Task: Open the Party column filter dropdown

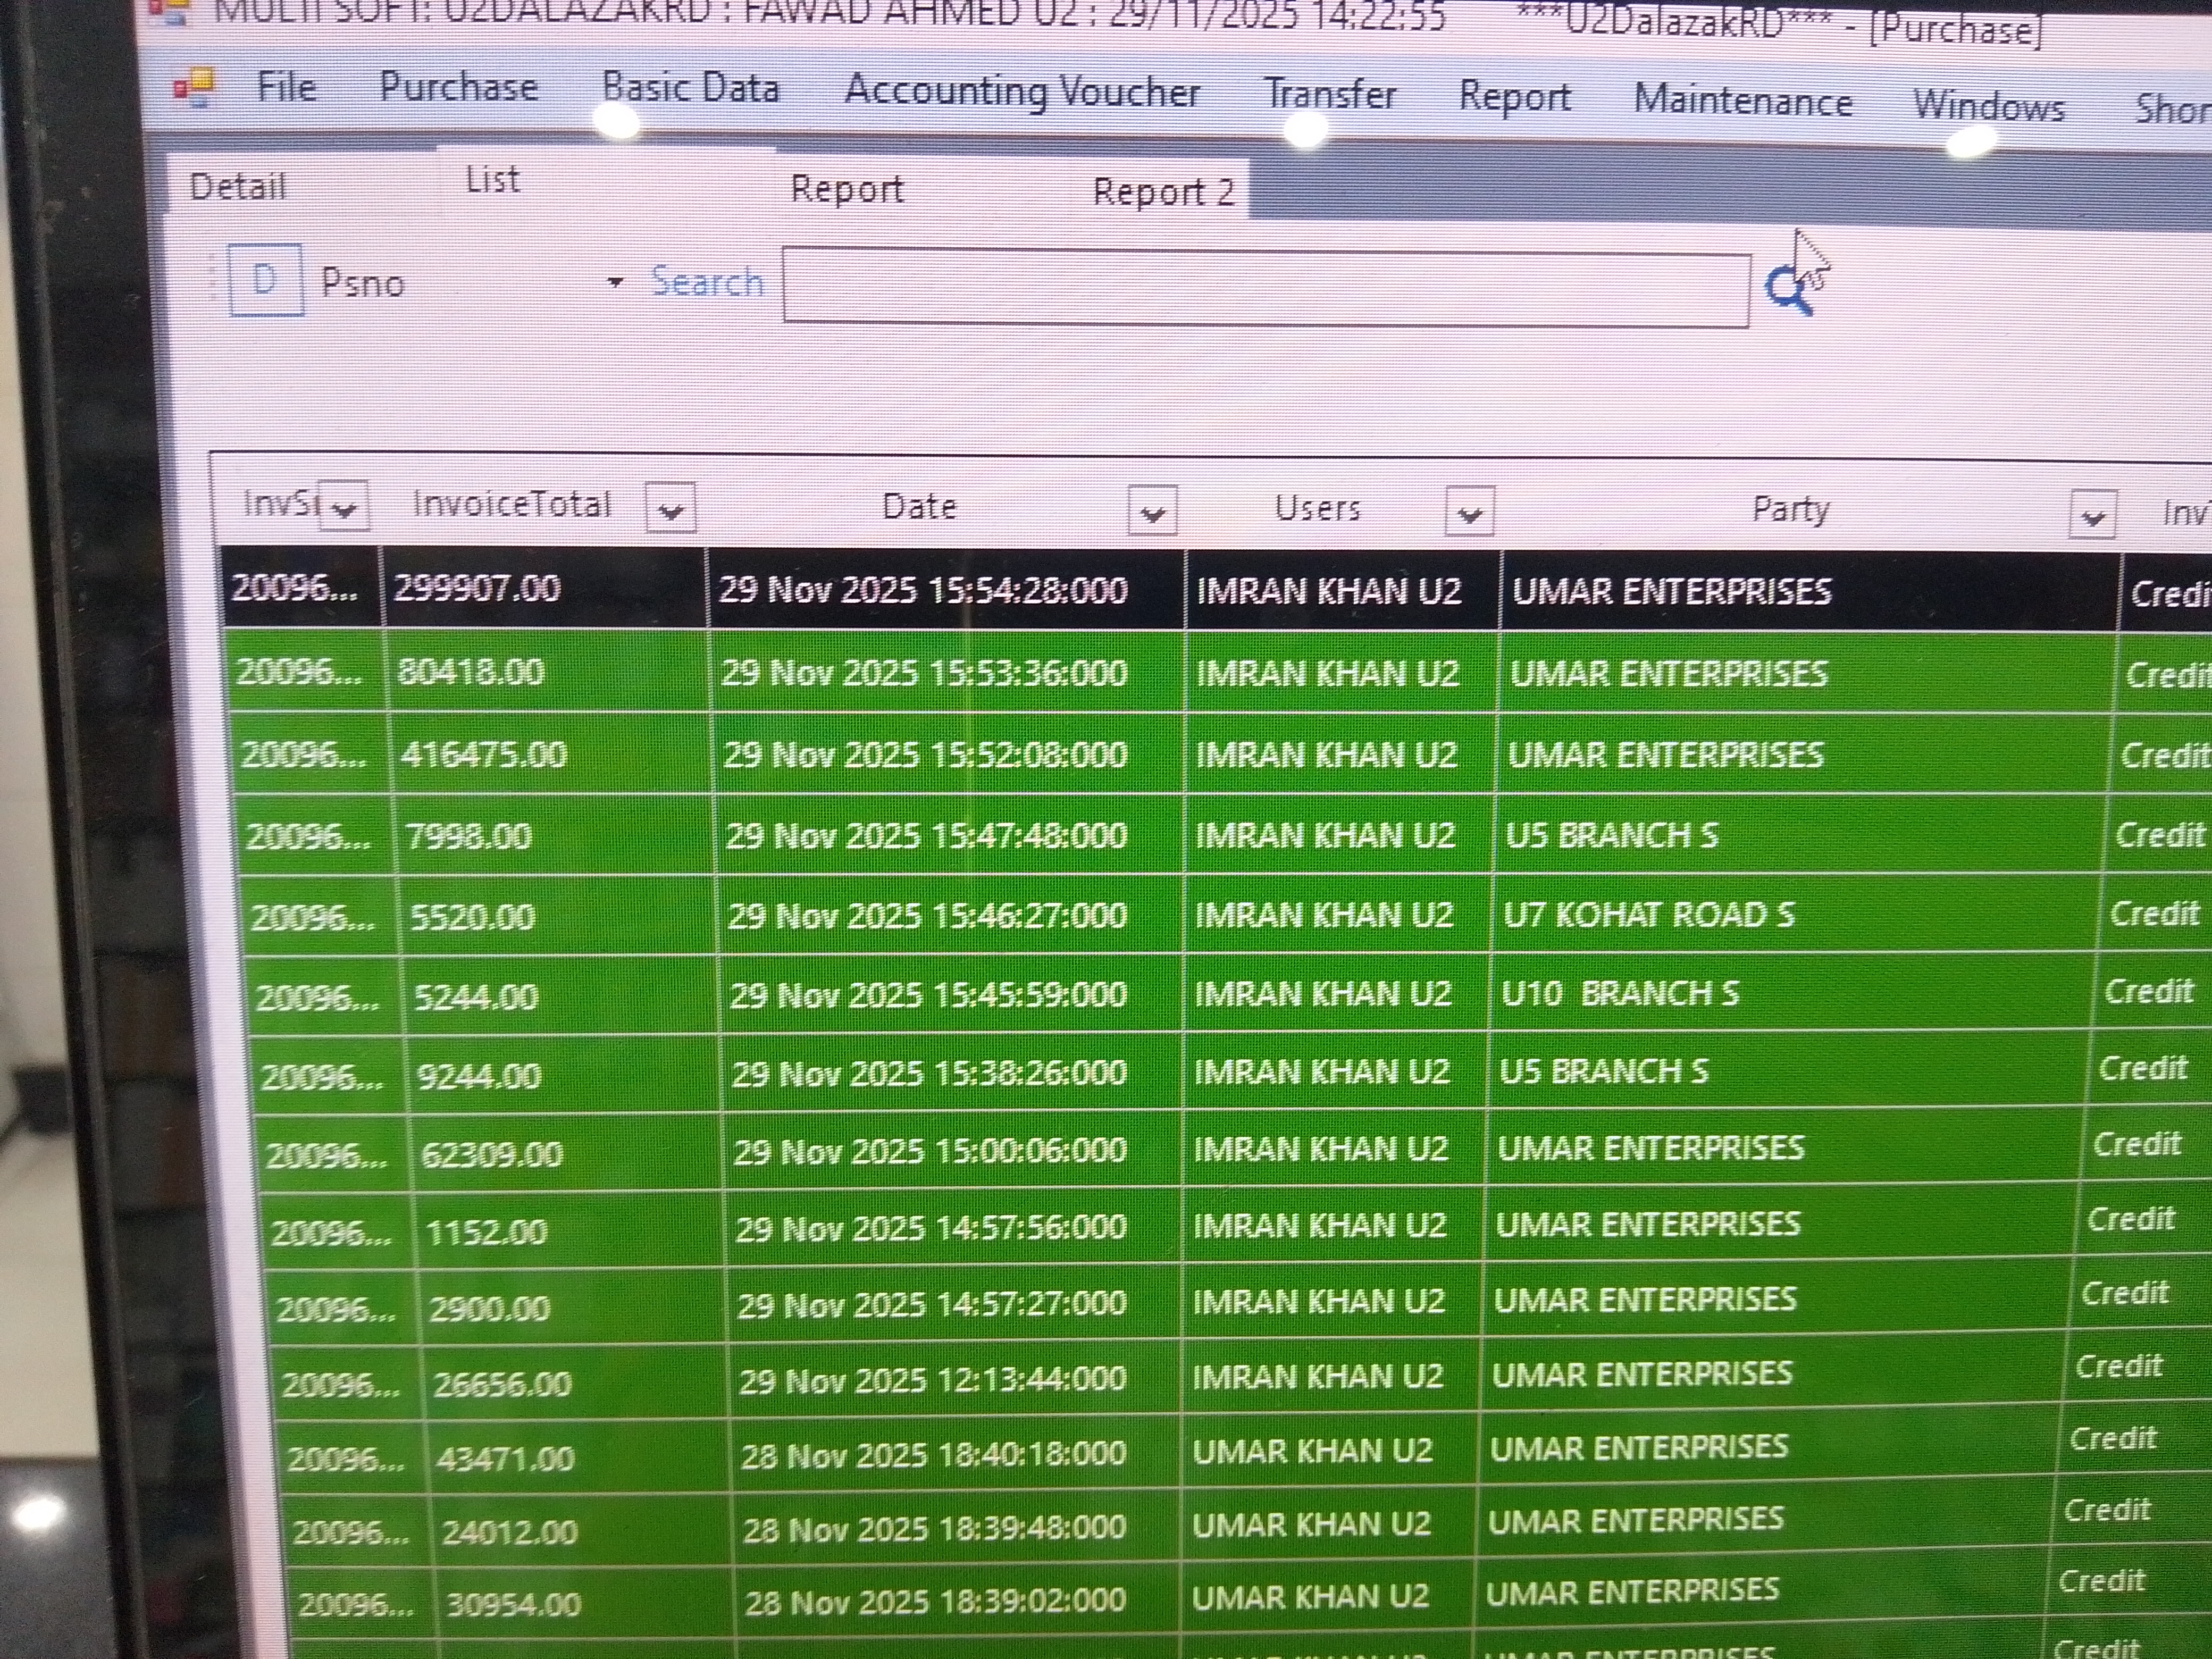Action: pyautogui.click(x=2092, y=516)
